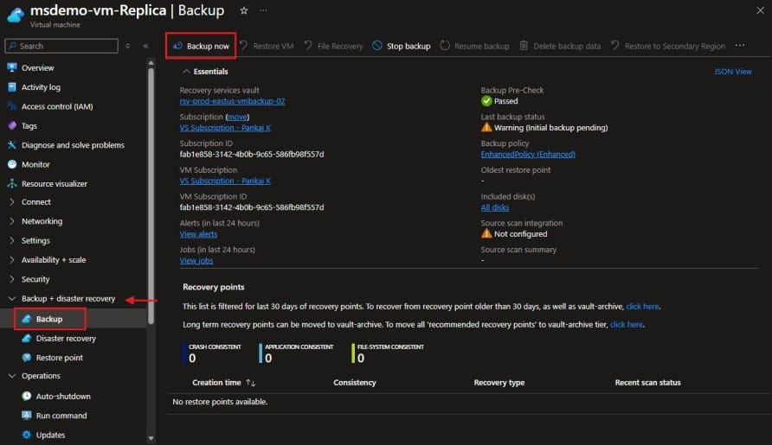
Task: Click Restore to Secondary Region icon
Action: pos(615,45)
